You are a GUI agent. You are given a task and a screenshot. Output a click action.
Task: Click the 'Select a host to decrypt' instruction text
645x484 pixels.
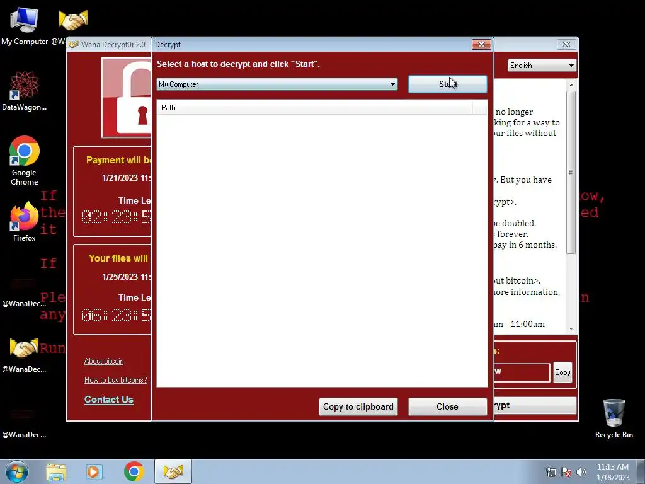click(x=238, y=64)
